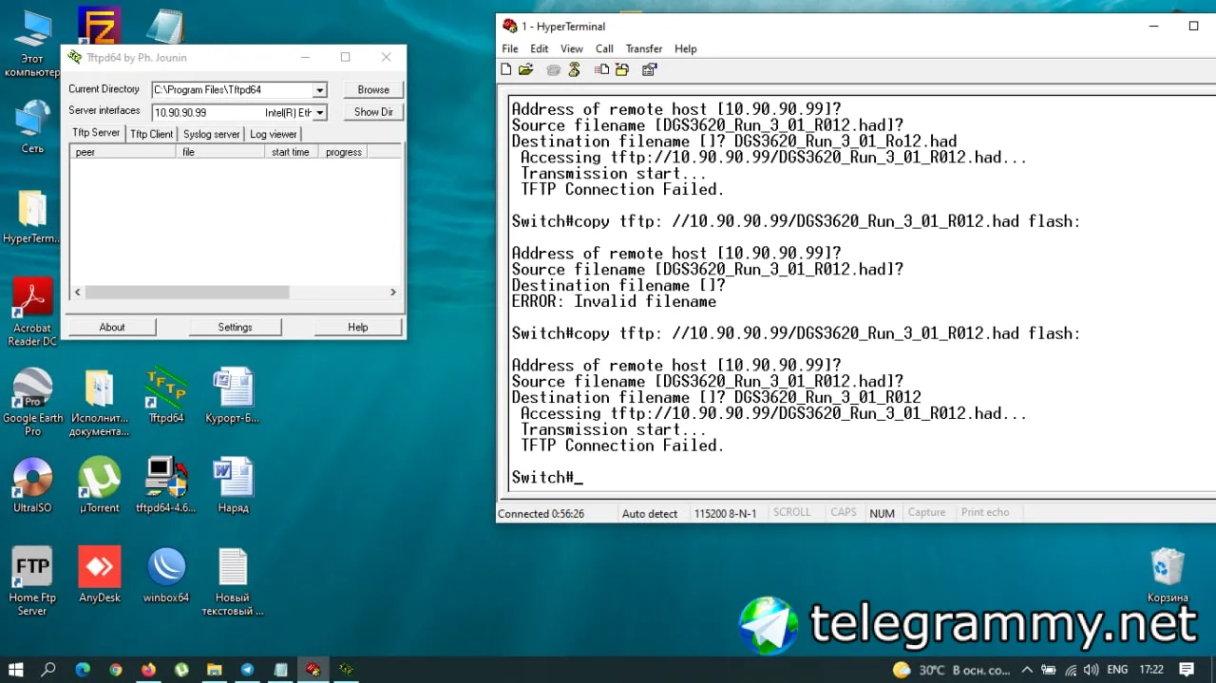Screen dimensions: 1216x683
Task: Click the ENG language indicator in taskbar
Action: point(1117,670)
